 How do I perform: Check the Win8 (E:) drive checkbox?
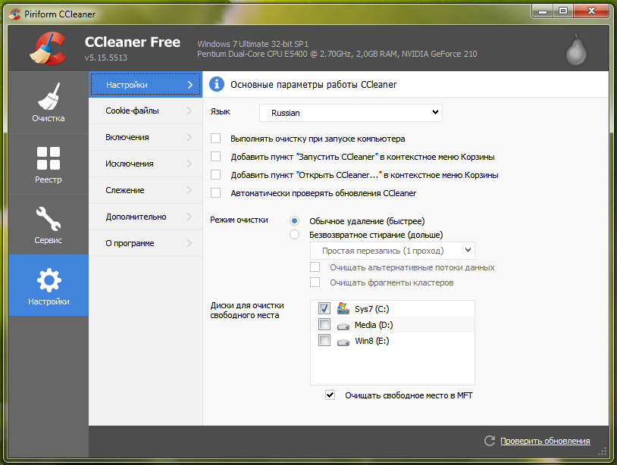point(324,340)
